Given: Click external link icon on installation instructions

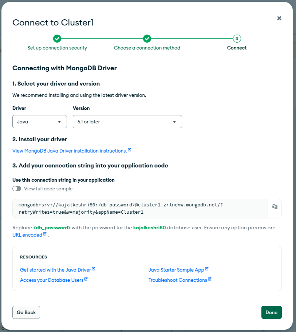Looking at the screenshot, I should [x=130, y=149].
